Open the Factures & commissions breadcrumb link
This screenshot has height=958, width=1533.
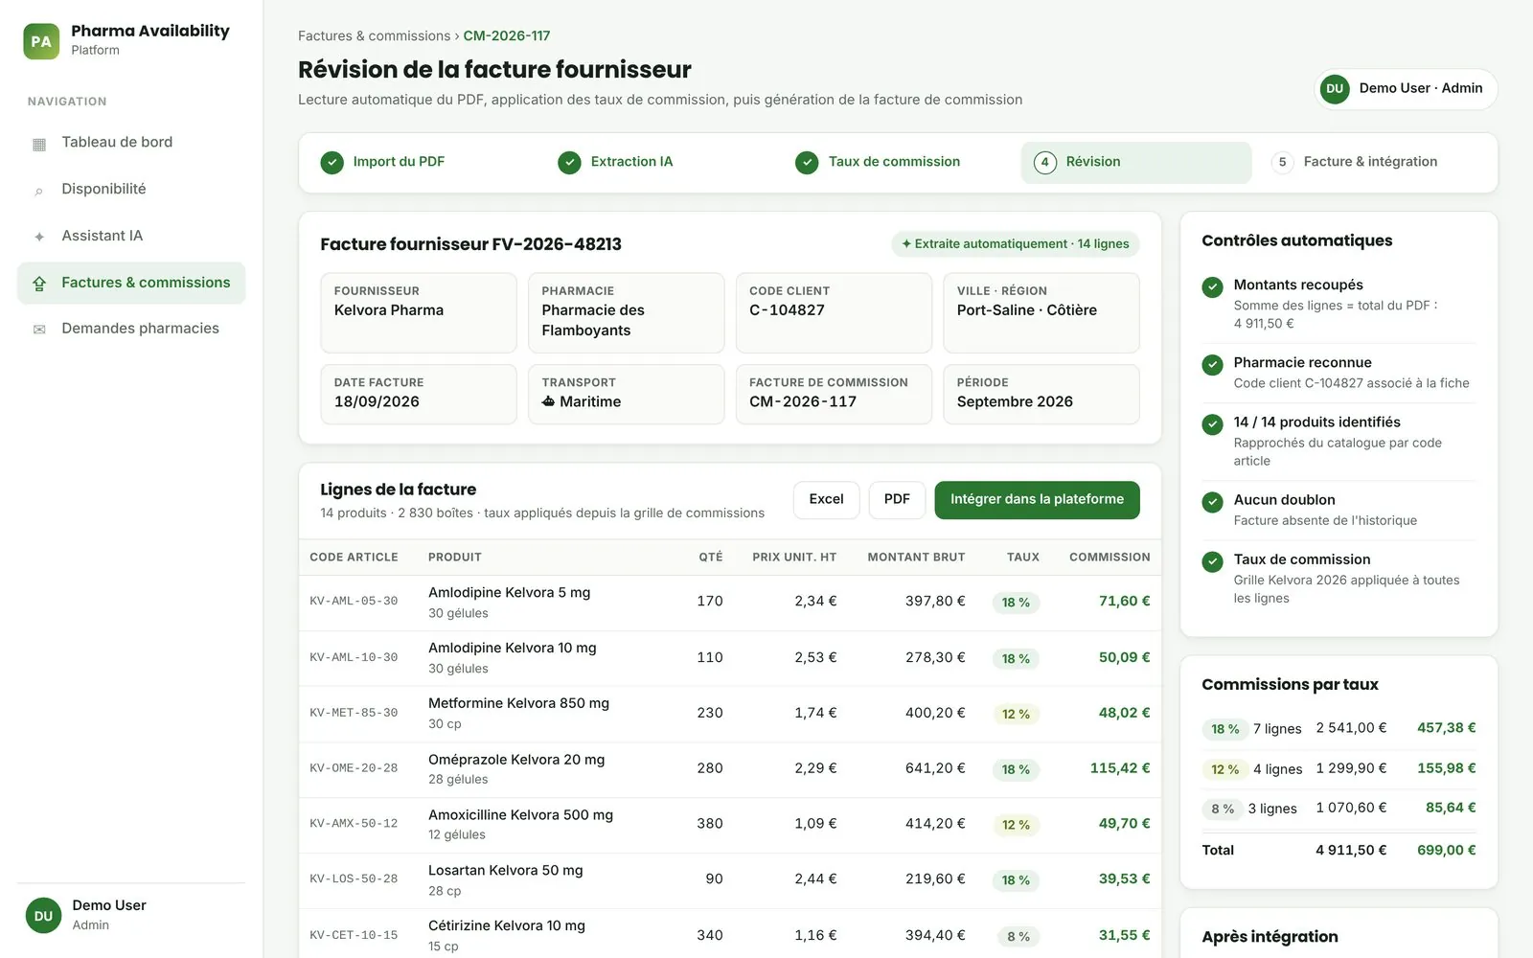pyautogui.click(x=374, y=36)
